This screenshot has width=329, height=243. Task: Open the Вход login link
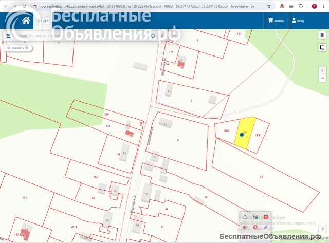298,21
